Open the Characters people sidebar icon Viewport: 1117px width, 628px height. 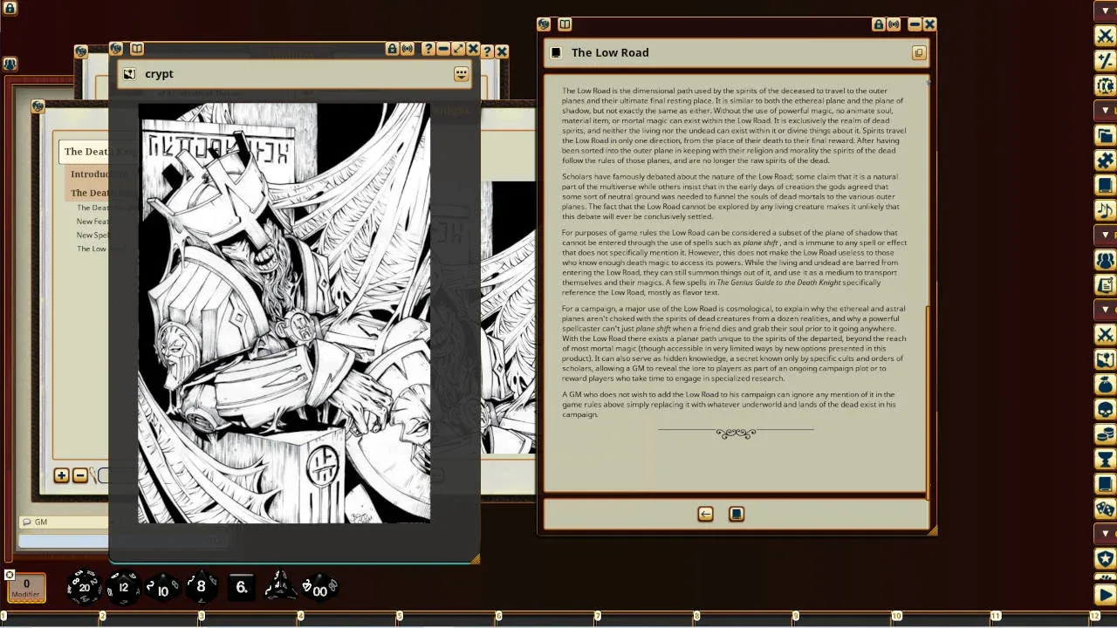pos(1105,260)
